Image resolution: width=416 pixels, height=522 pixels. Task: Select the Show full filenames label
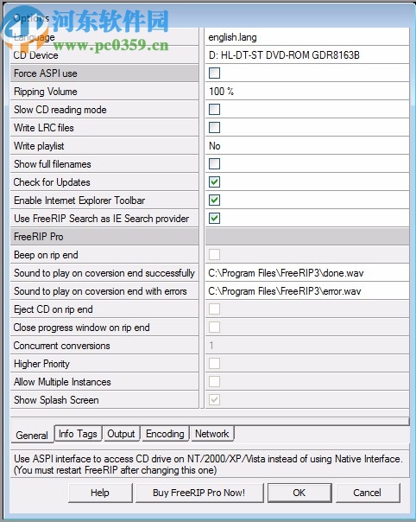(104, 164)
